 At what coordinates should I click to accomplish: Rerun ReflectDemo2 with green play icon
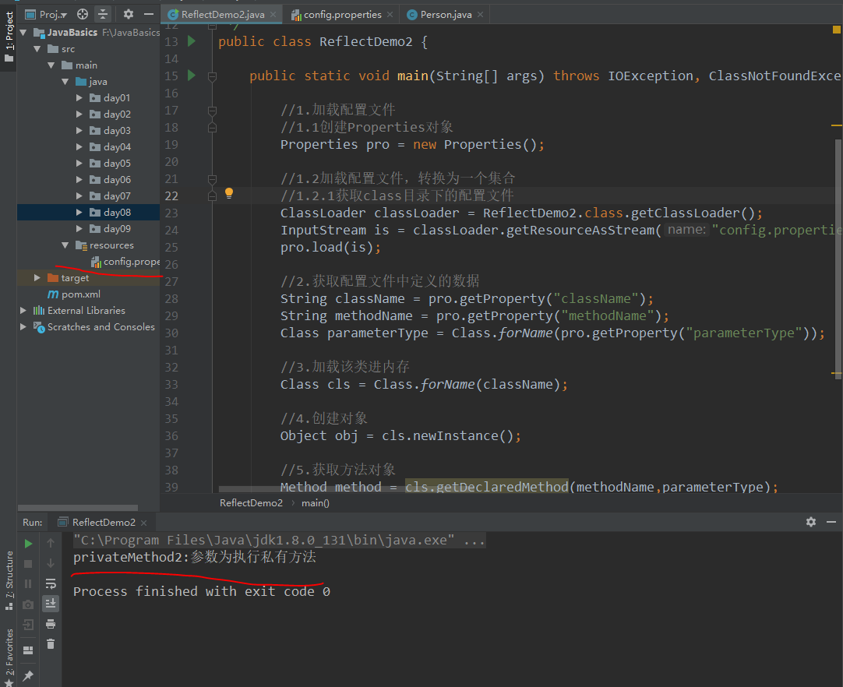(x=28, y=543)
